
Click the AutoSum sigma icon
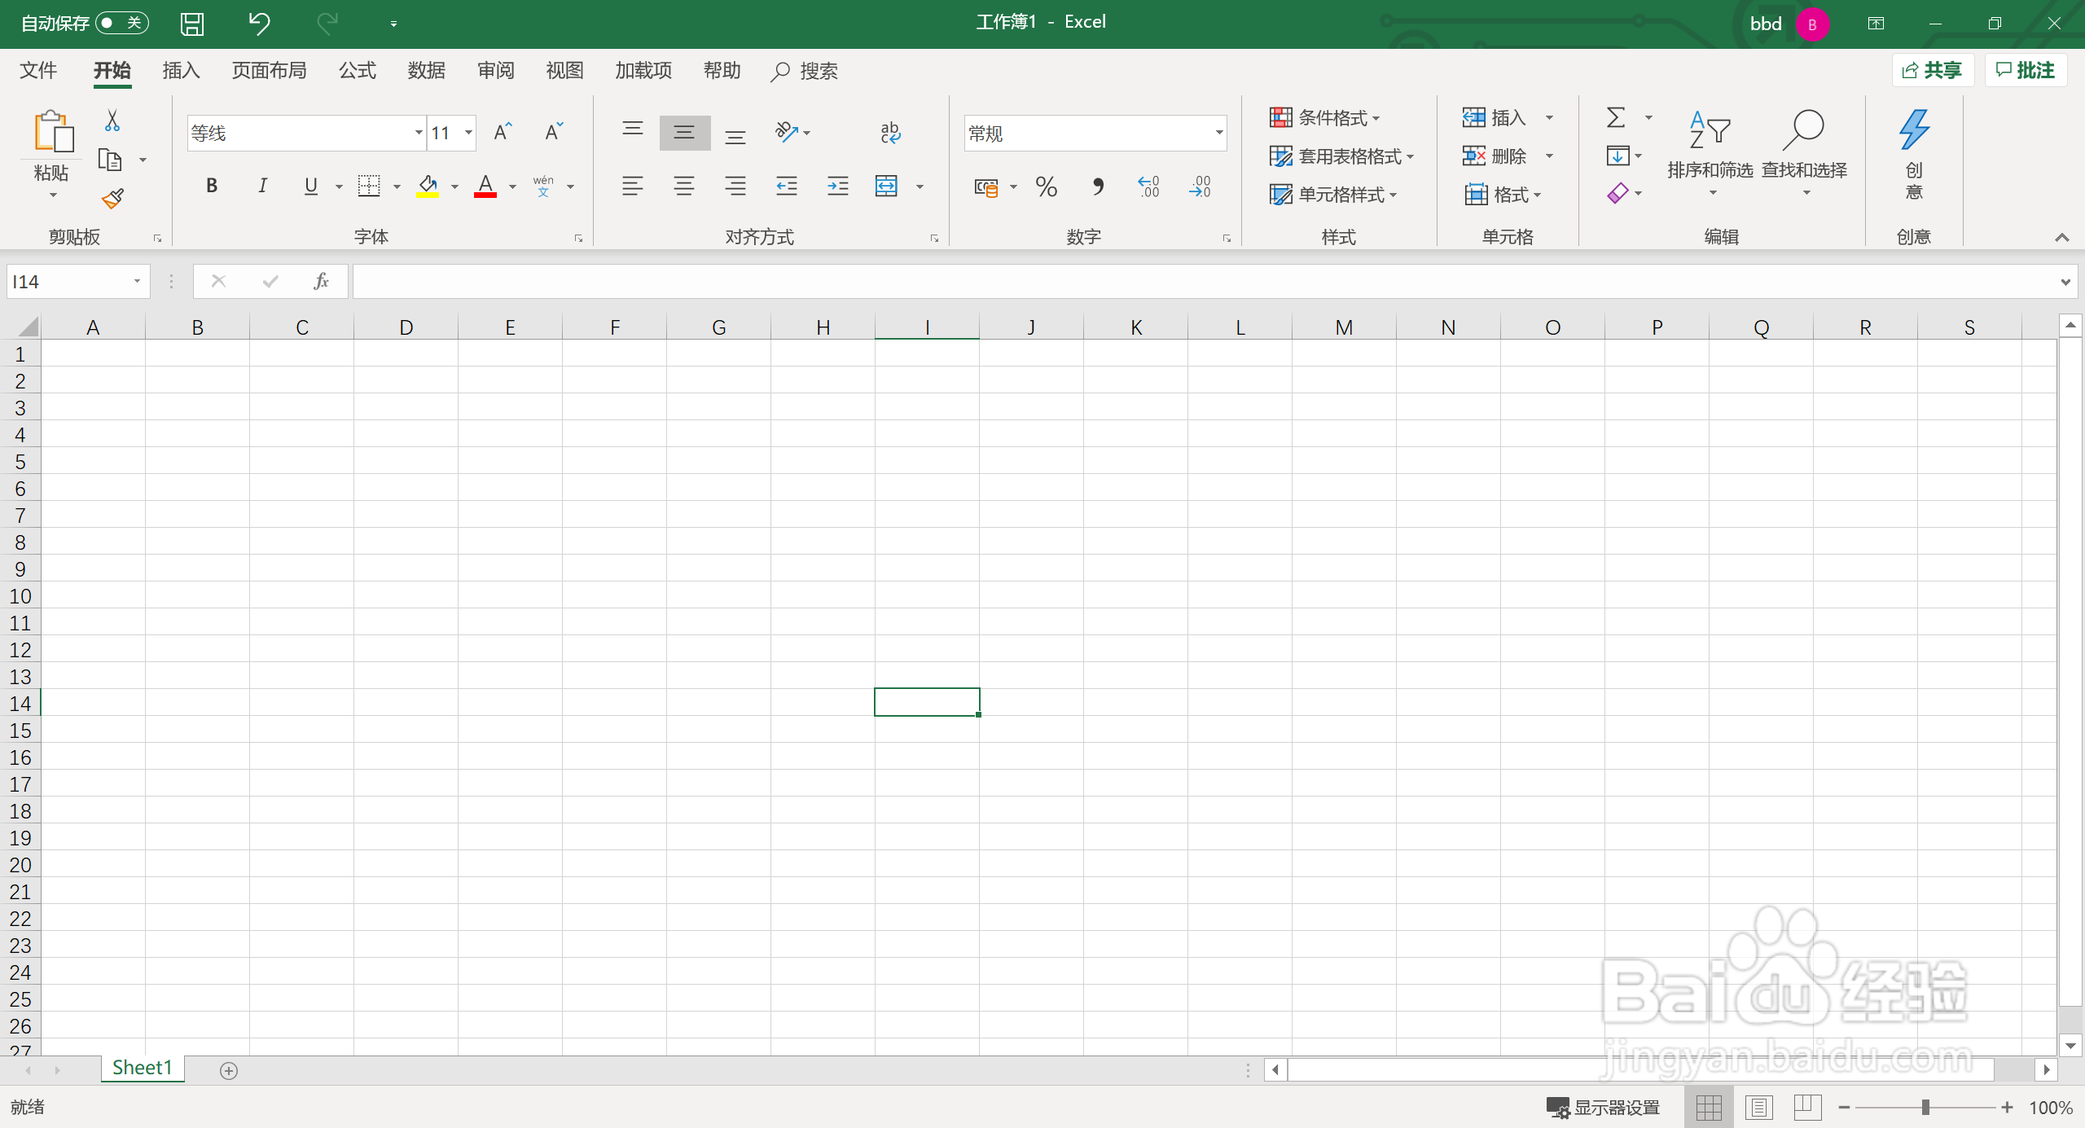tap(1616, 118)
